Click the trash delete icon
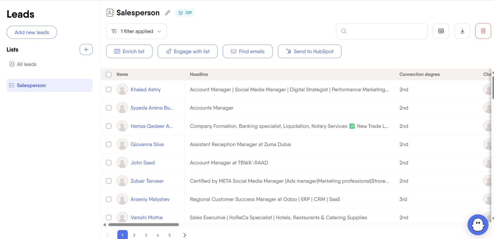494x239 pixels. (x=483, y=31)
